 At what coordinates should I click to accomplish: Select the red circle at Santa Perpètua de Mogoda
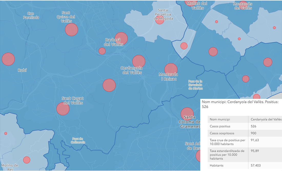pos(160,20)
